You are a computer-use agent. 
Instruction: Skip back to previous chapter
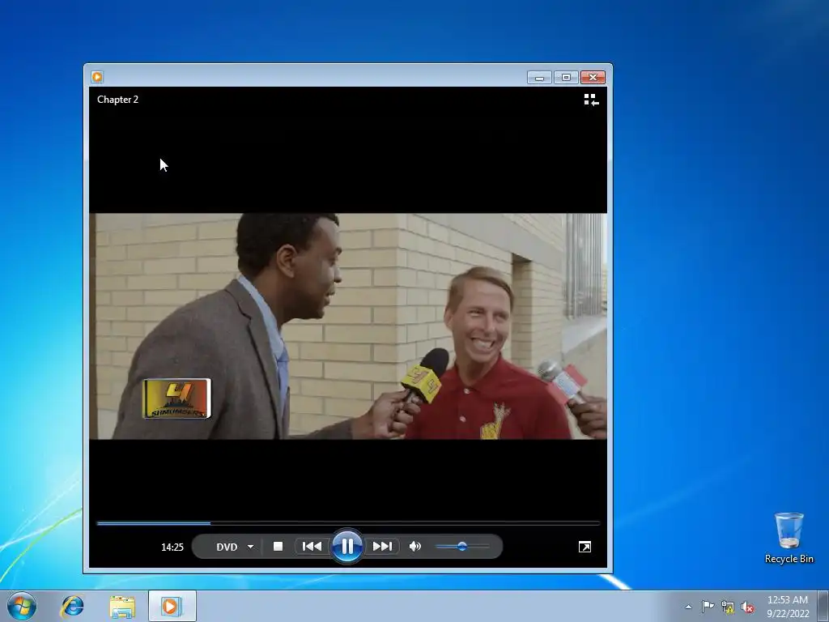312,547
